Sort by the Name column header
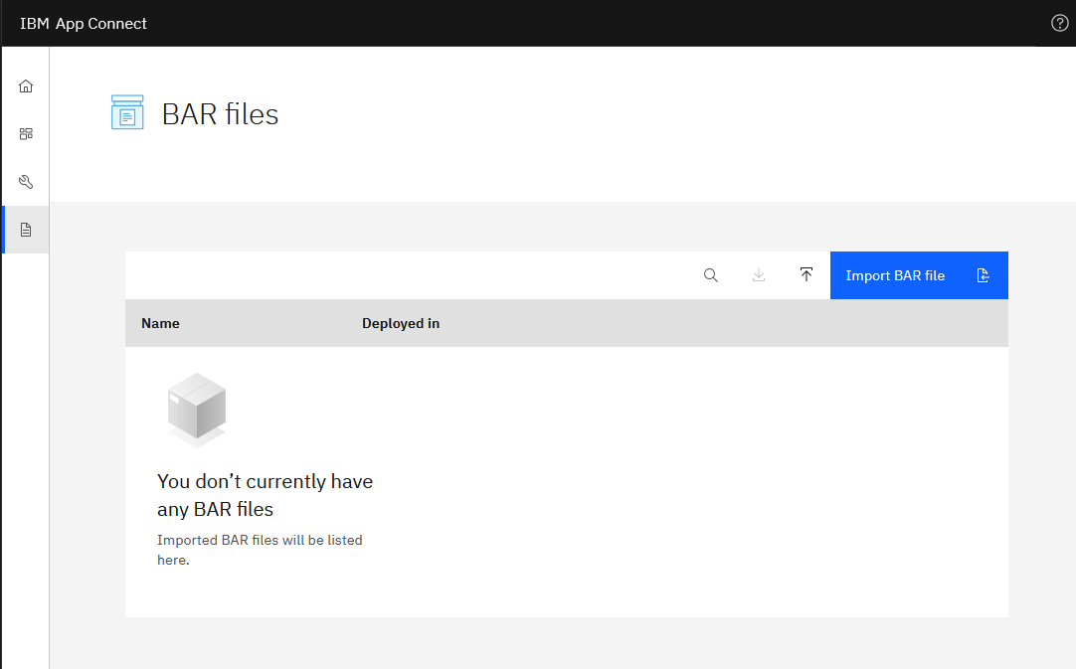This screenshot has width=1076, height=669. [160, 323]
